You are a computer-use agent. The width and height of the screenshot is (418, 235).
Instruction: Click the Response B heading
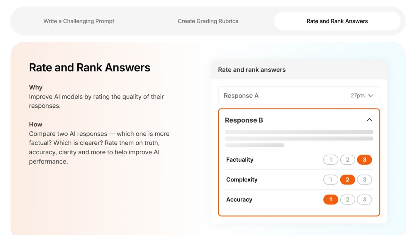click(x=244, y=120)
